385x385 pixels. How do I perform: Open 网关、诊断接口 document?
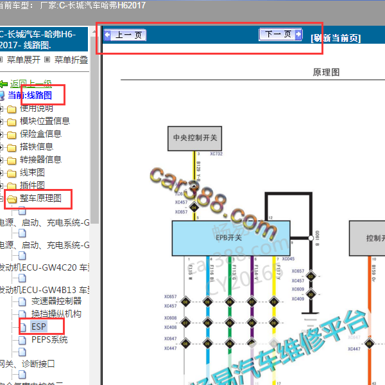[27, 364]
